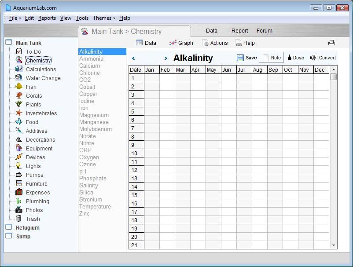This screenshot has height=267, width=353.
Task: Click the To-Do checkbox icon
Action: click(x=19, y=51)
